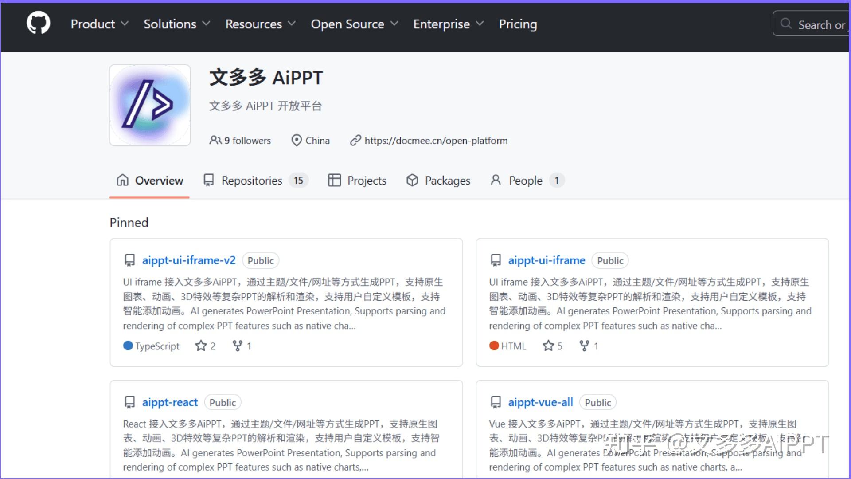Click the location pin icon next to China

click(296, 140)
